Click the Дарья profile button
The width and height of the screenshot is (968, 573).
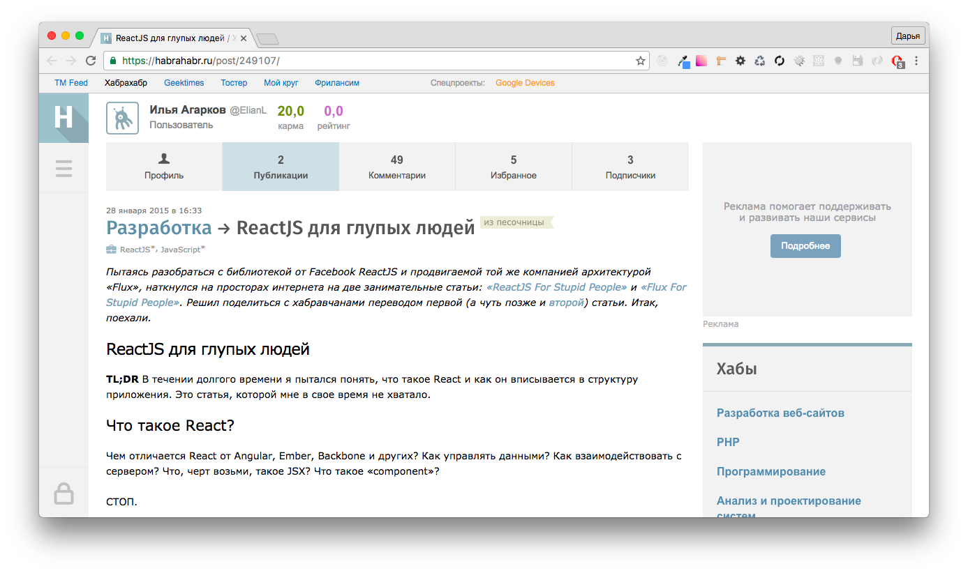[908, 36]
